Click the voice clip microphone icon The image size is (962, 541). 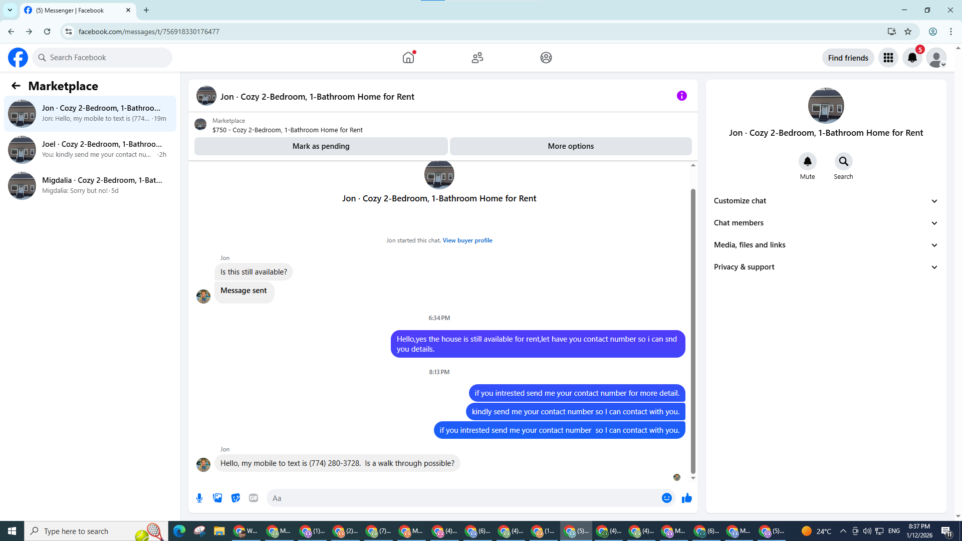tap(199, 498)
